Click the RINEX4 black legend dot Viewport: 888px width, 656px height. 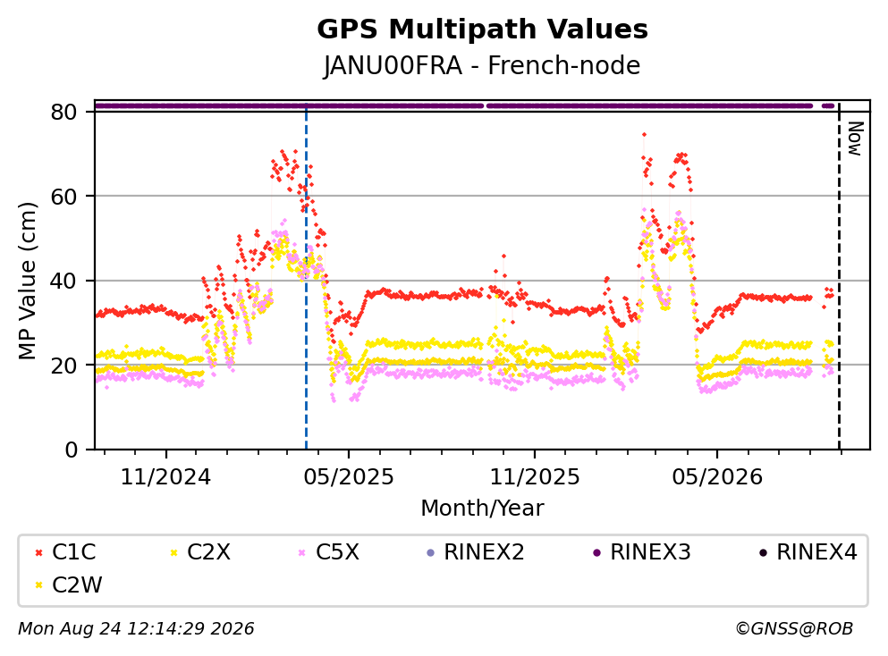[764, 552]
